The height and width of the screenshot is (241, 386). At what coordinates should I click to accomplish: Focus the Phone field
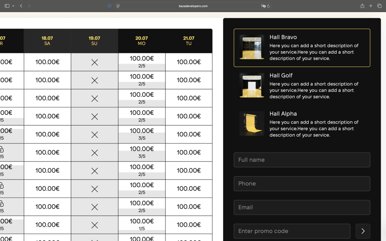point(302,184)
